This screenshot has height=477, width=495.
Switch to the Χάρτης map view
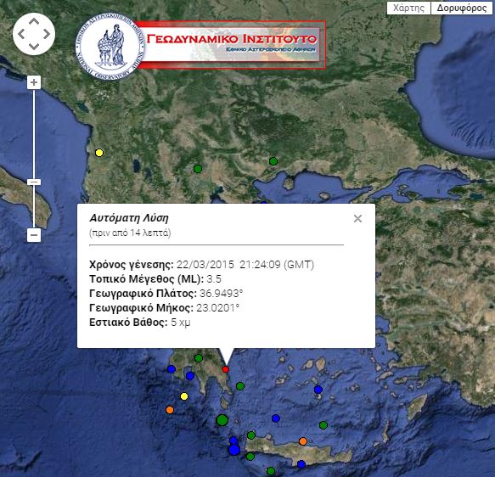tap(408, 8)
